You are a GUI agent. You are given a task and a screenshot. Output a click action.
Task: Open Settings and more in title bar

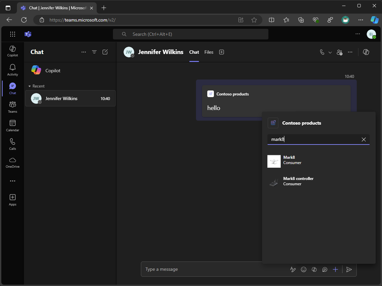(358, 34)
